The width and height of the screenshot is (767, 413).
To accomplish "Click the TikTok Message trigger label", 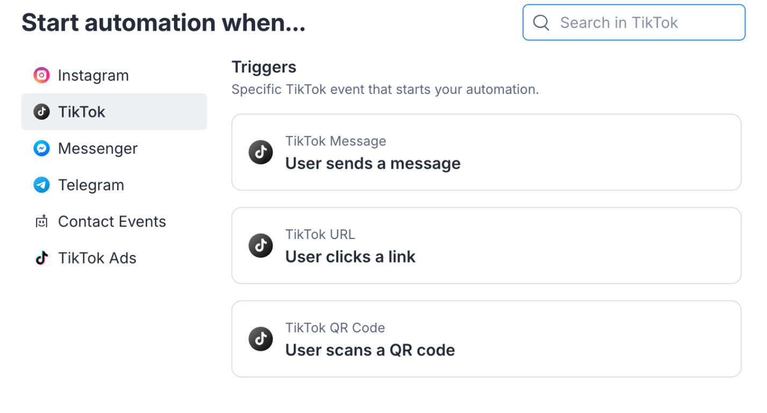I will click(335, 141).
